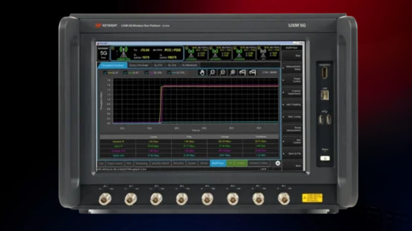Open the settings gear icon
This screenshot has width=412, height=231.
277,163
